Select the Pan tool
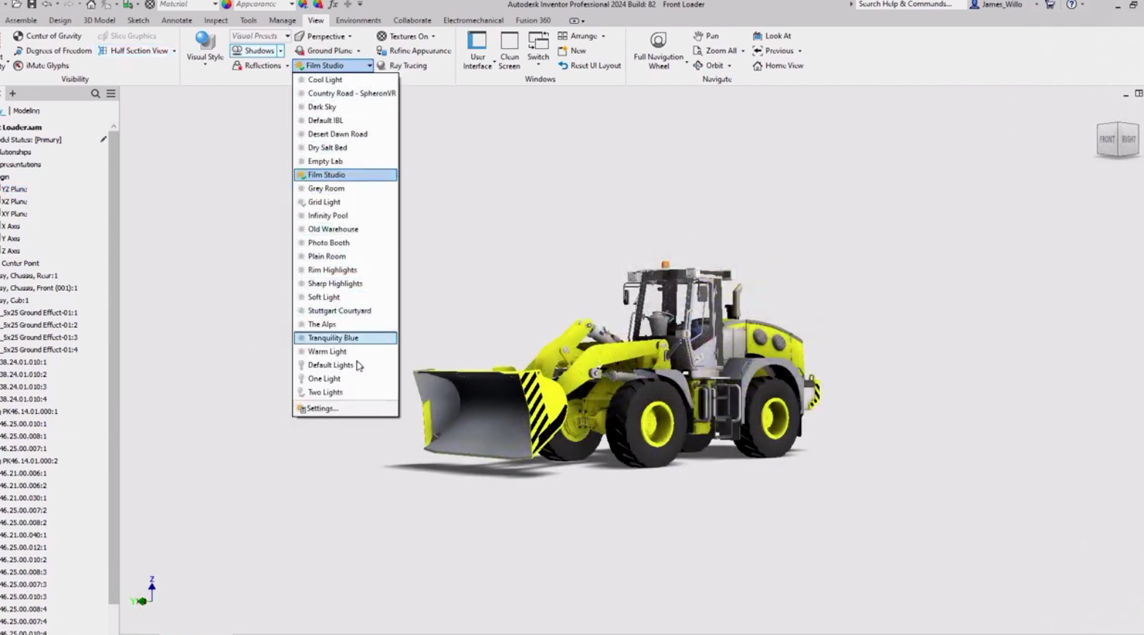 click(706, 36)
